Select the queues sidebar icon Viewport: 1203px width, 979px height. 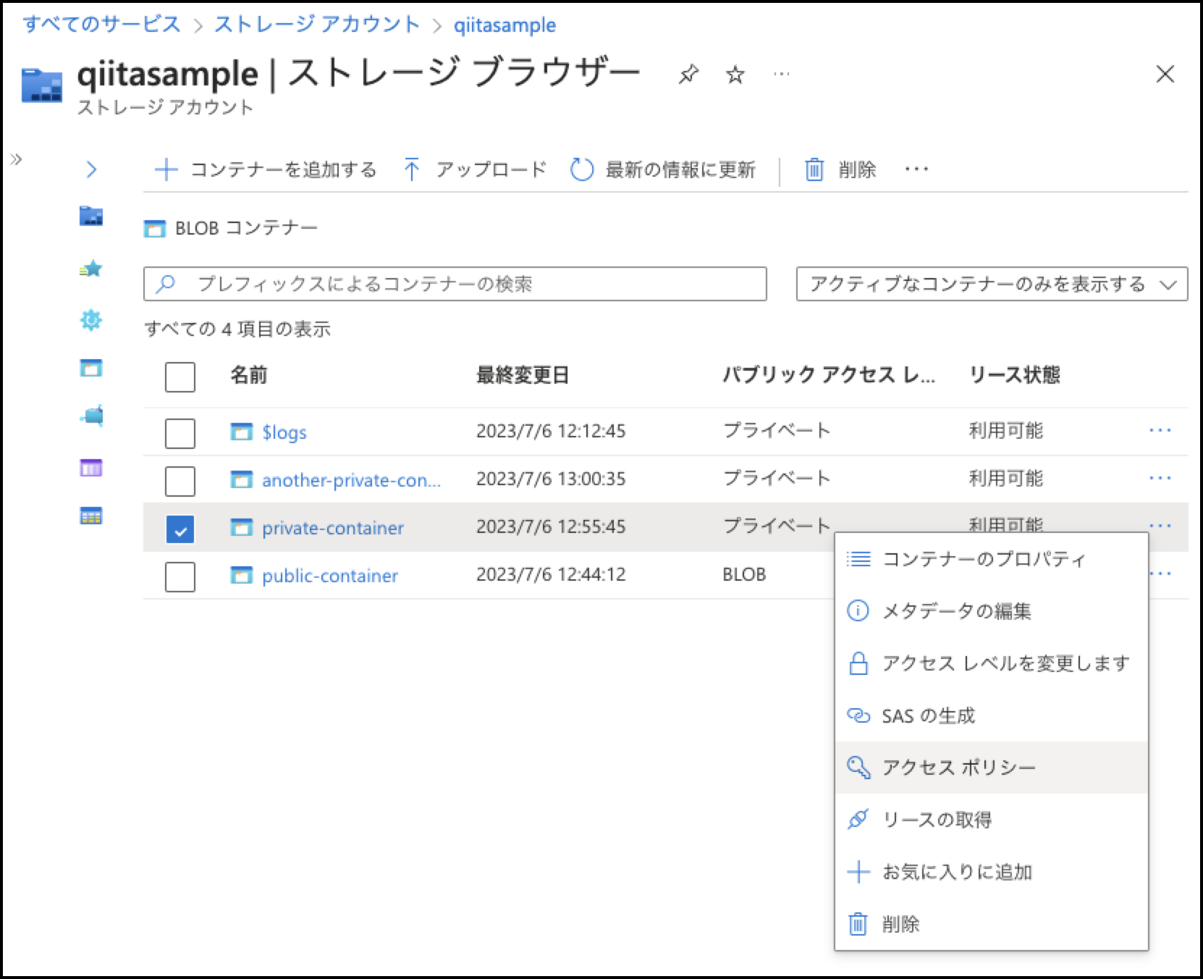91,468
